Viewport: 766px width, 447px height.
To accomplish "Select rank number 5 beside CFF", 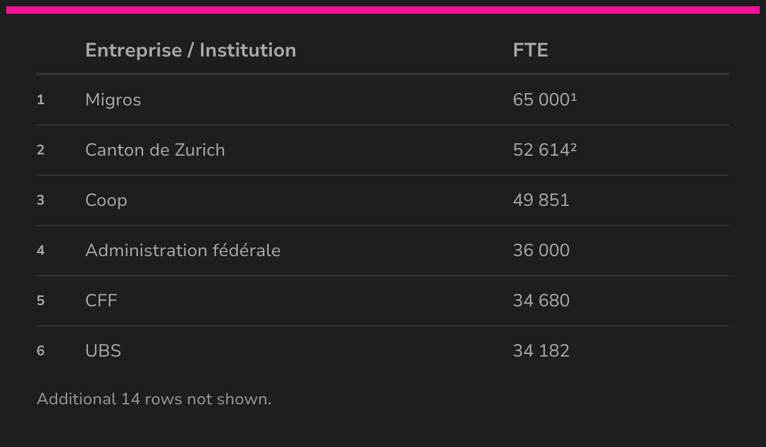I will tap(41, 301).
